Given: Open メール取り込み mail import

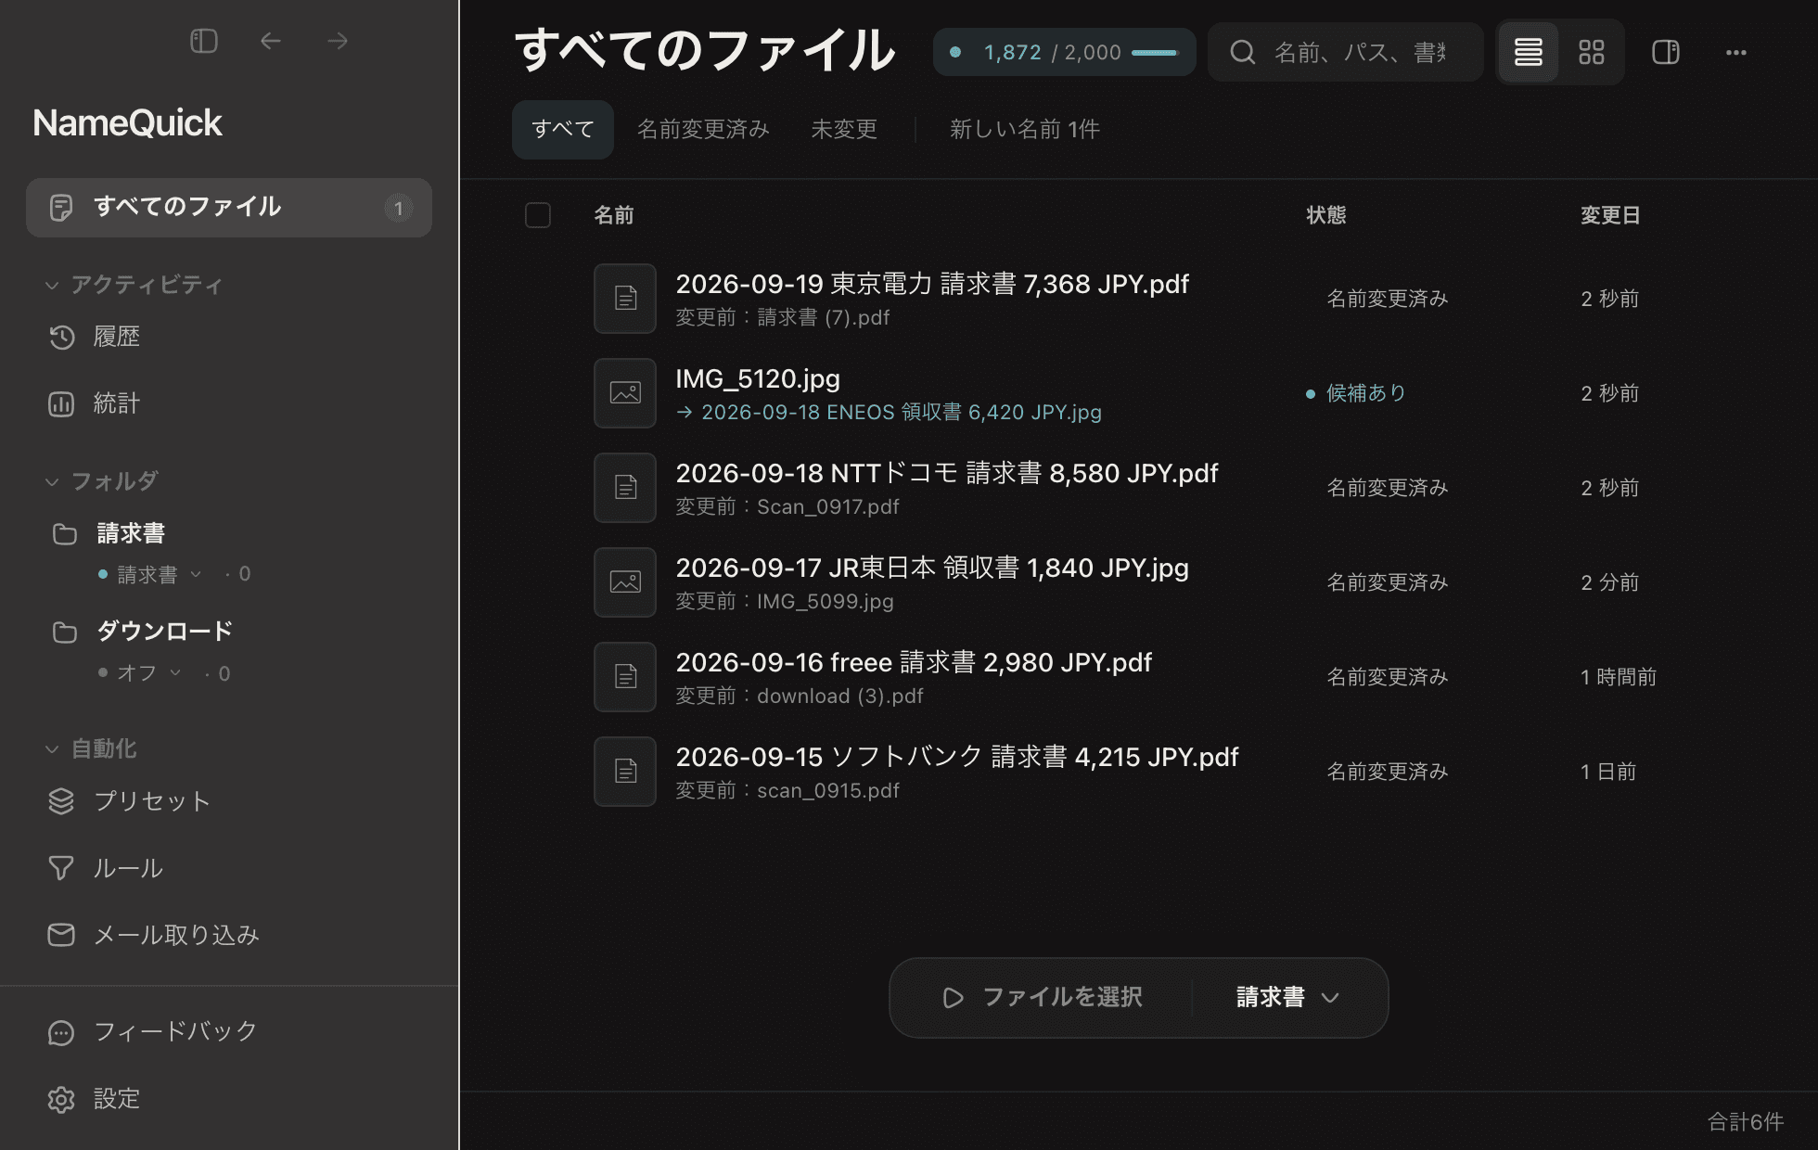Looking at the screenshot, I should pyautogui.click(x=229, y=935).
